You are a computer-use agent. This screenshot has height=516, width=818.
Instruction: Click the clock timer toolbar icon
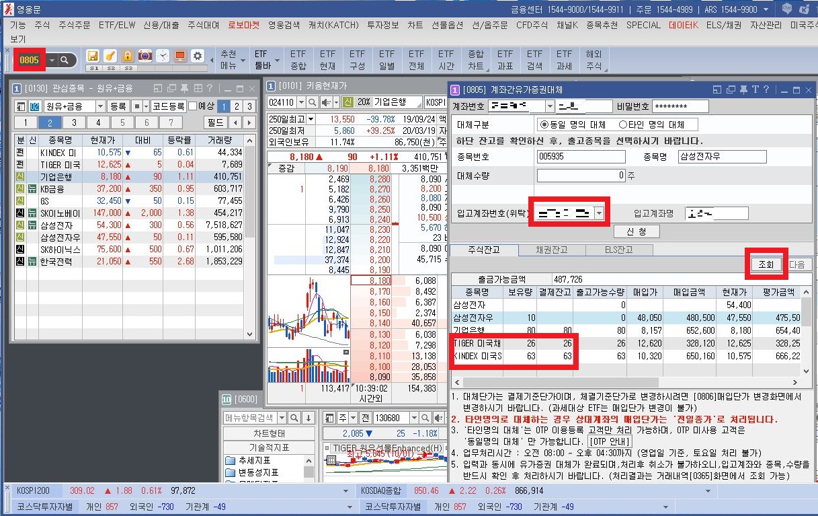(163, 57)
